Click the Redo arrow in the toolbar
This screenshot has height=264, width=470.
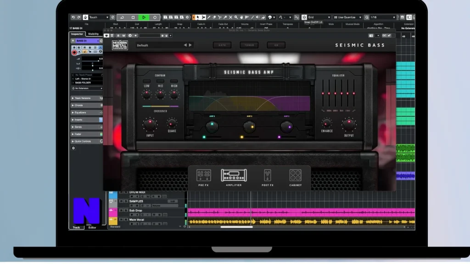click(79, 17)
